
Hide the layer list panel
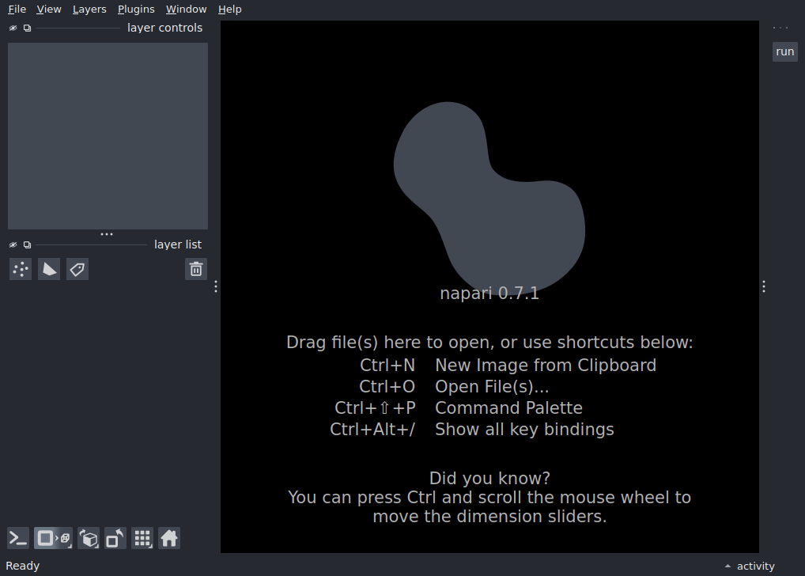click(13, 245)
